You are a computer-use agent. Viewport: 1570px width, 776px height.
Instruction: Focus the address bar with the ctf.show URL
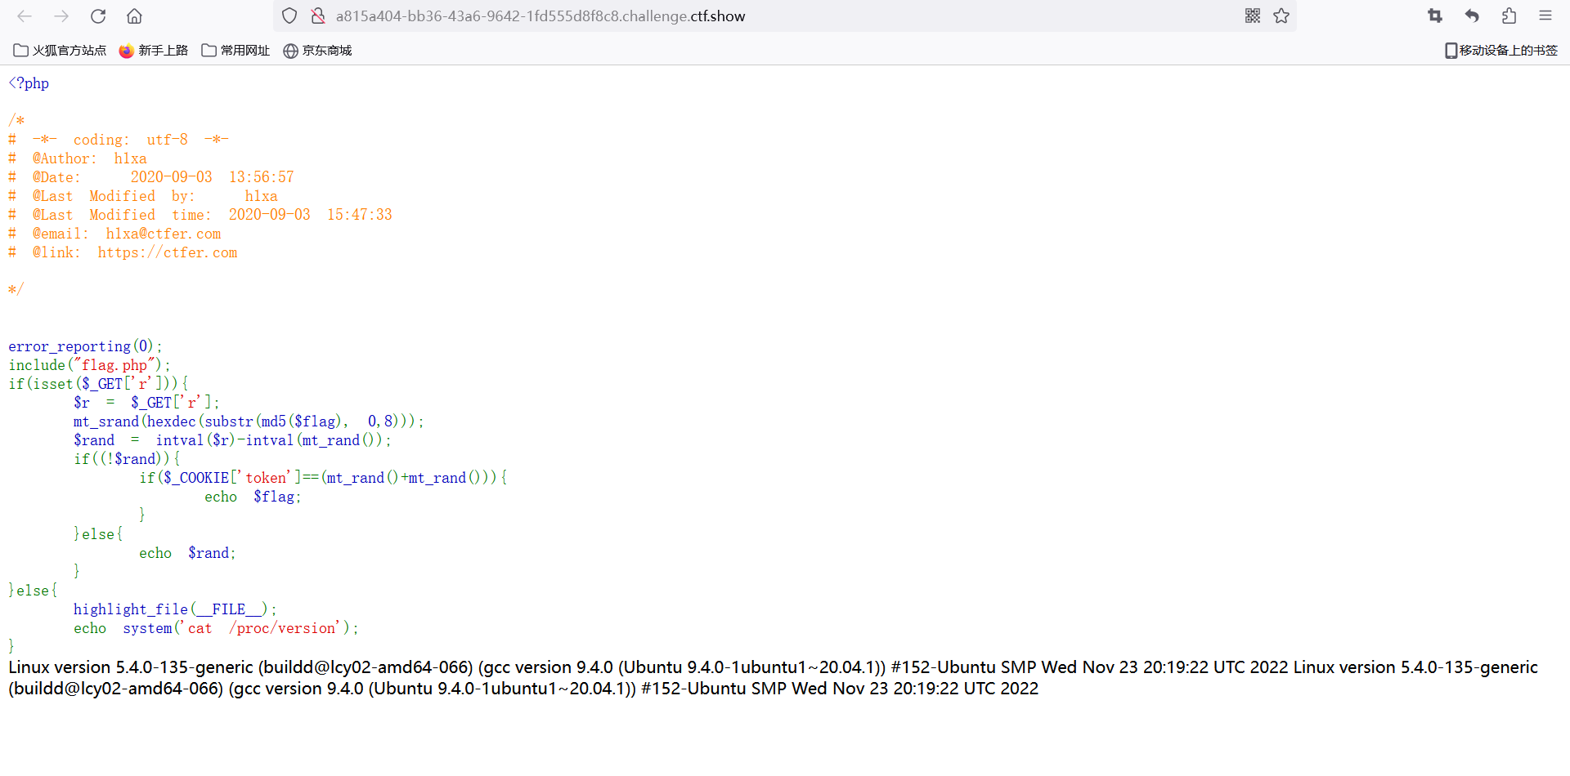point(736,16)
